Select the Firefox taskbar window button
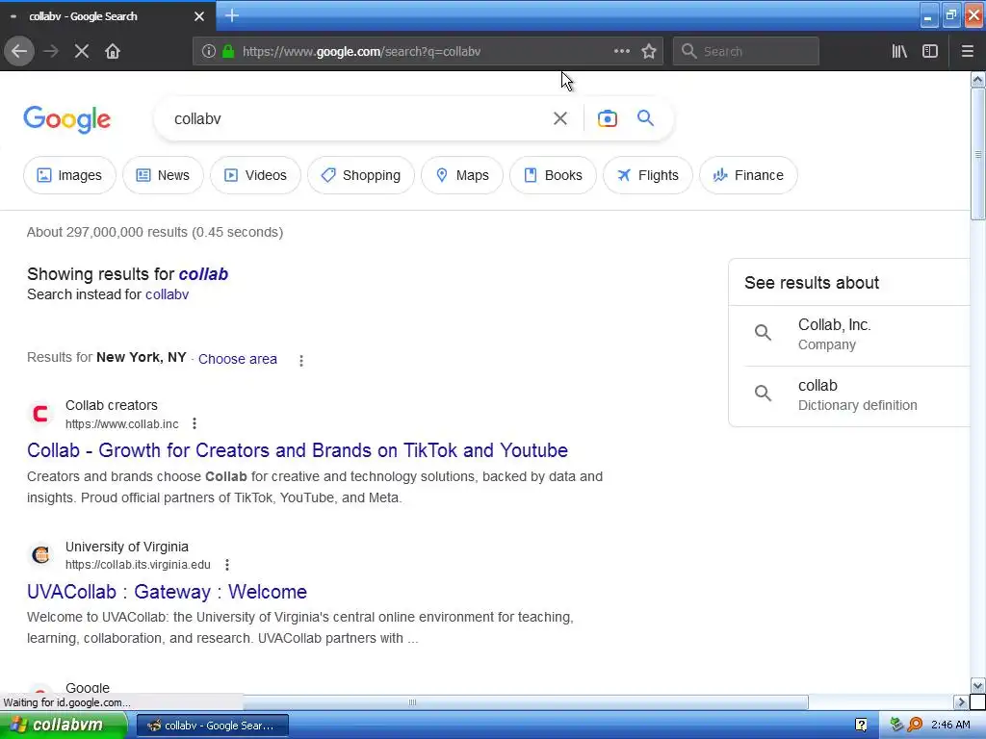 213,726
